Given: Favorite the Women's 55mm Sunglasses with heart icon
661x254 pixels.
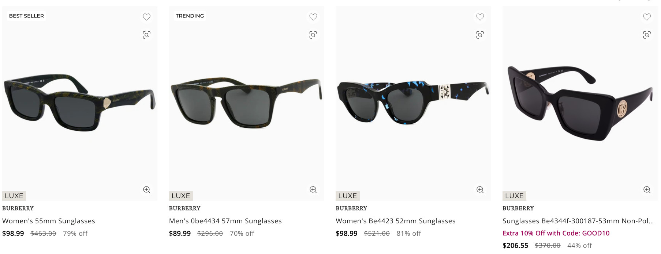Looking at the screenshot, I should [146, 17].
